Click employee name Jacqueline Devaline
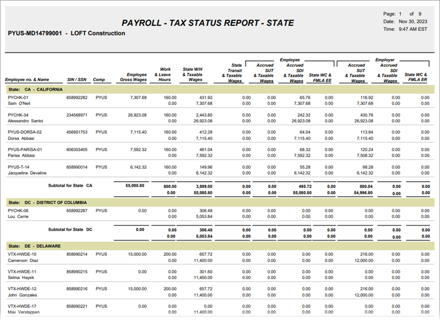This screenshot has height=322, width=440. [x=27, y=173]
